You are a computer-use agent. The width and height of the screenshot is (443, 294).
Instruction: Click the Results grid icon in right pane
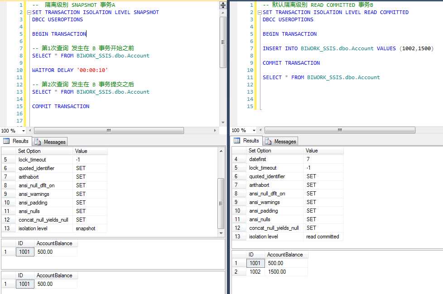pos(237,141)
